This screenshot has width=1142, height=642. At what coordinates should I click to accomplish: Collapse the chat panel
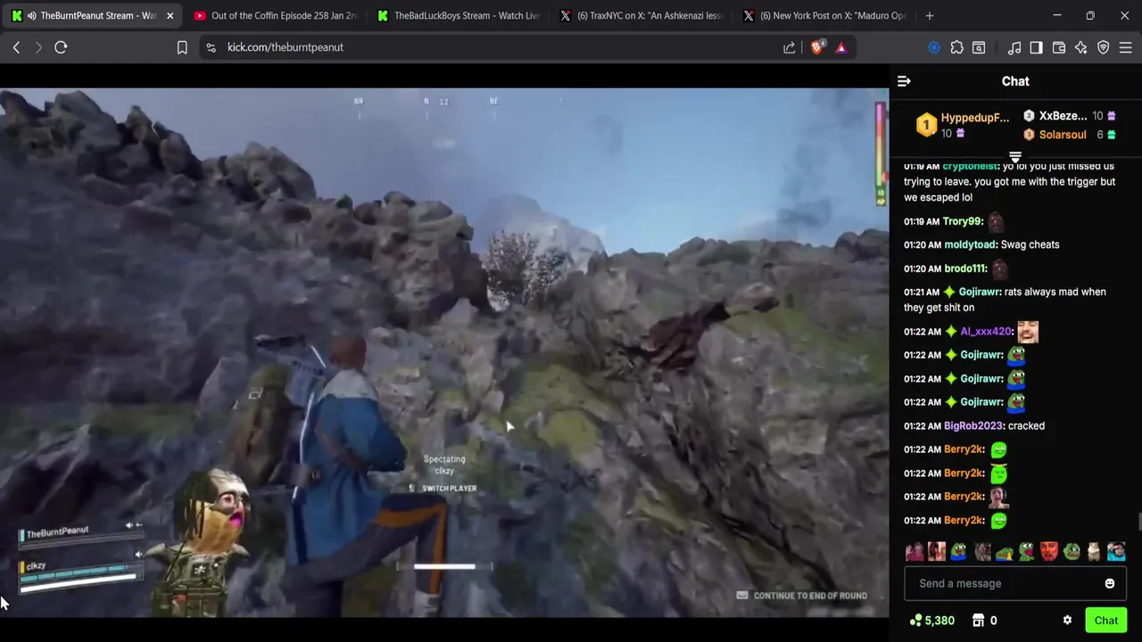tap(904, 81)
